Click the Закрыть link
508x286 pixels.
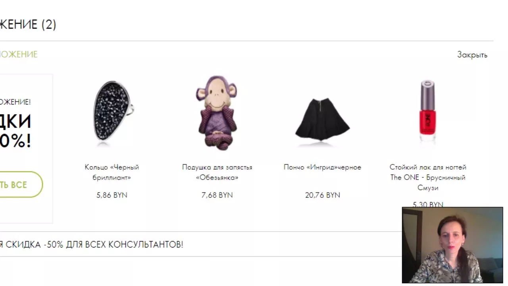coord(472,55)
